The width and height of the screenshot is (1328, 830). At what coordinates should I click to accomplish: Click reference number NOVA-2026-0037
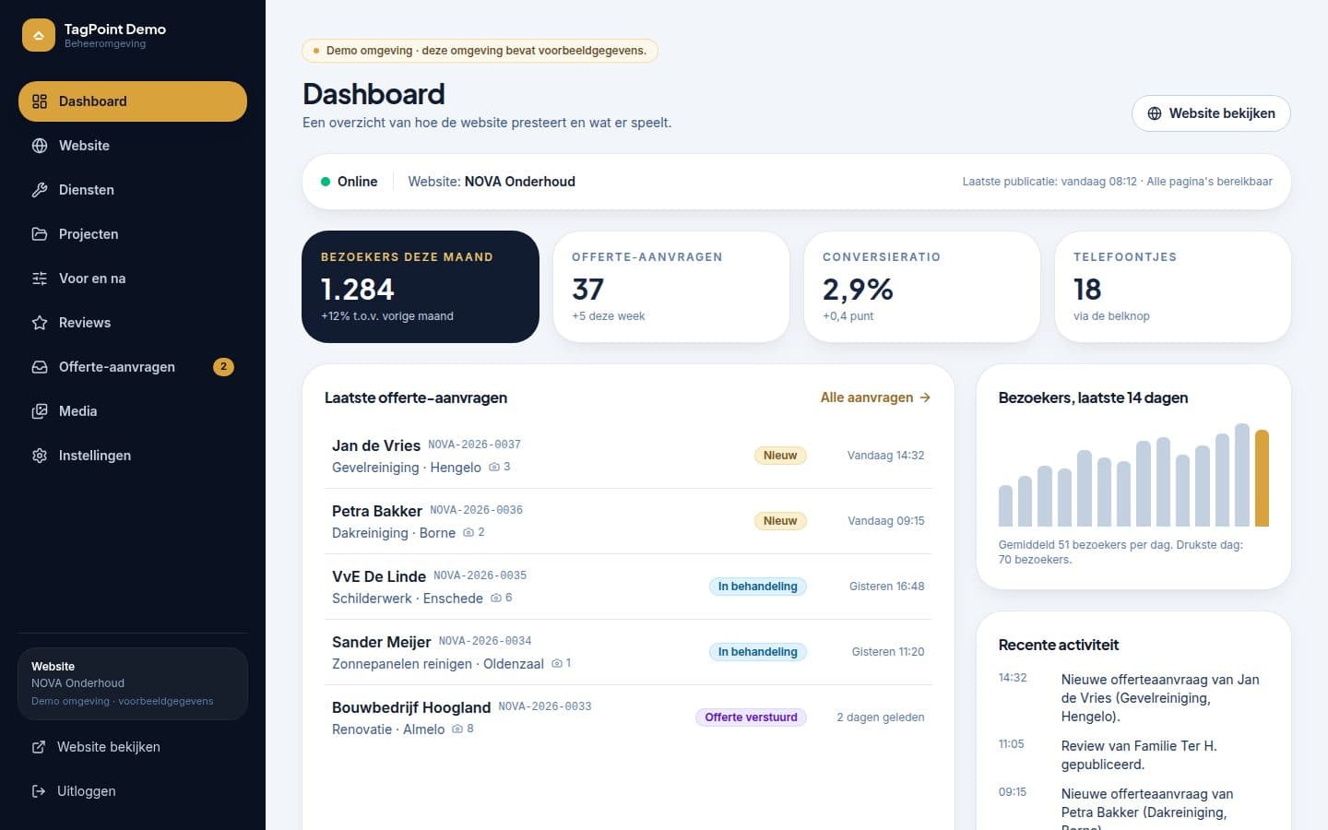474,445
